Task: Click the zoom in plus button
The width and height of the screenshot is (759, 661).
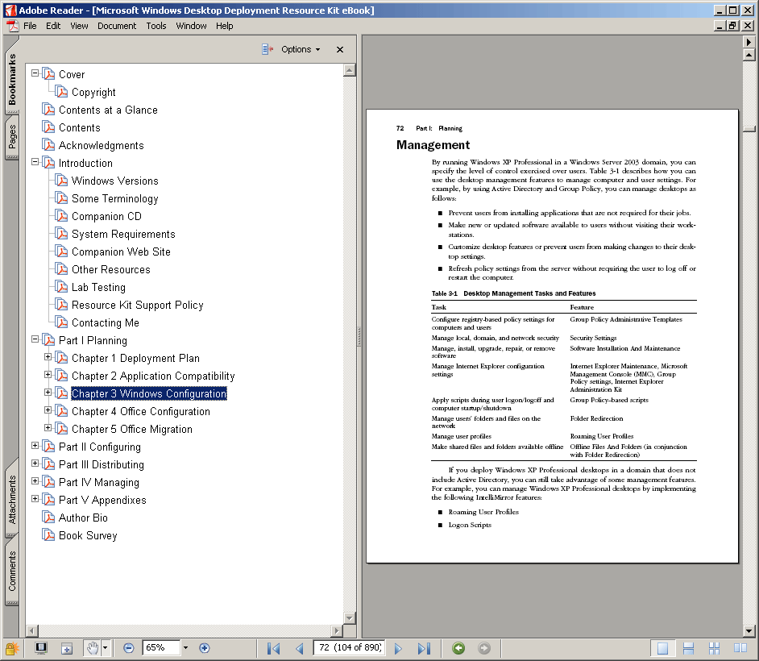Action: click(x=205, y=648)
